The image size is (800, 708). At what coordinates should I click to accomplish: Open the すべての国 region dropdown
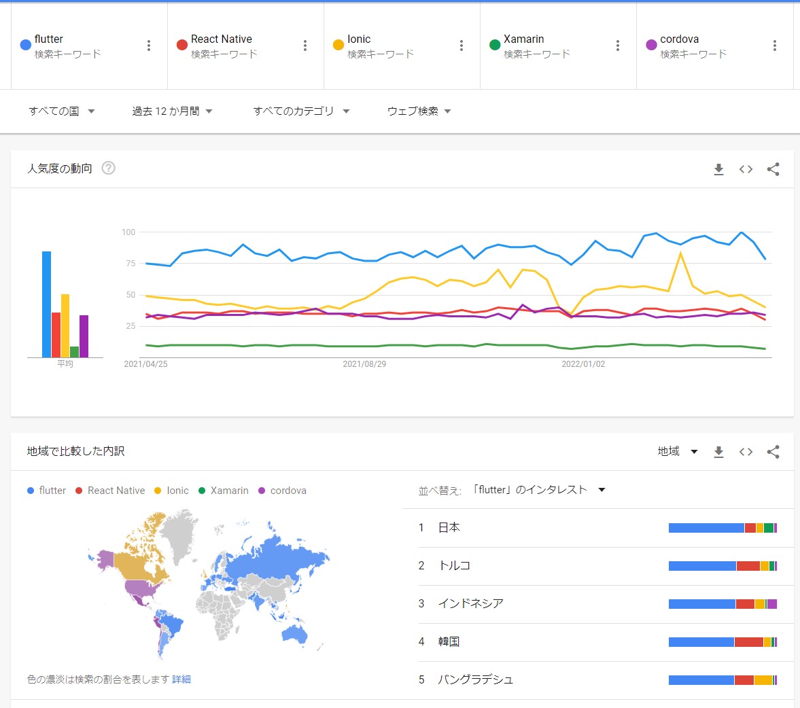[62, 111]
